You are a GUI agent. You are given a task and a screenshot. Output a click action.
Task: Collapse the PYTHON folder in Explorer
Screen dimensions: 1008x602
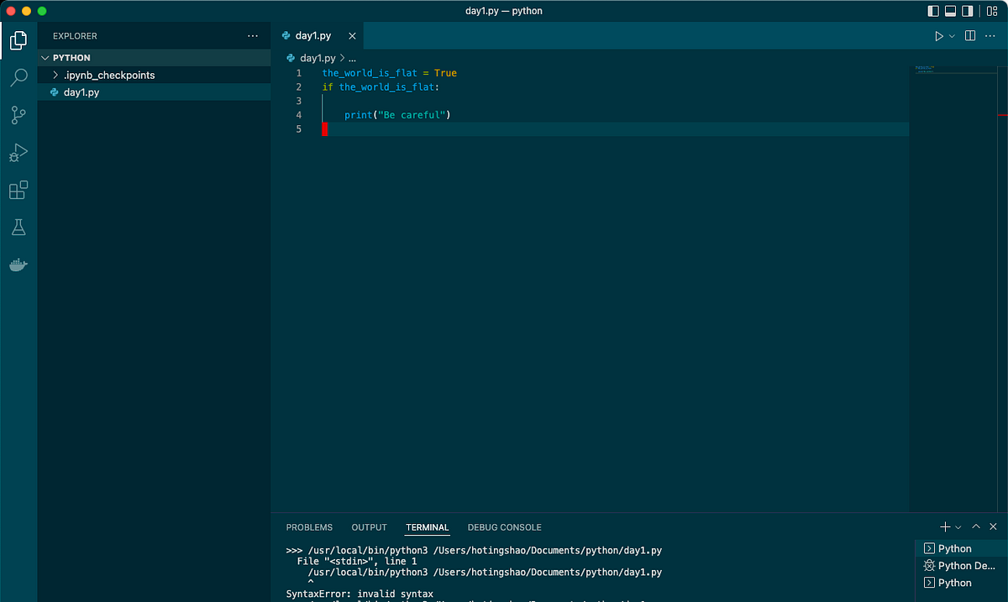click(x=46, y=57)
